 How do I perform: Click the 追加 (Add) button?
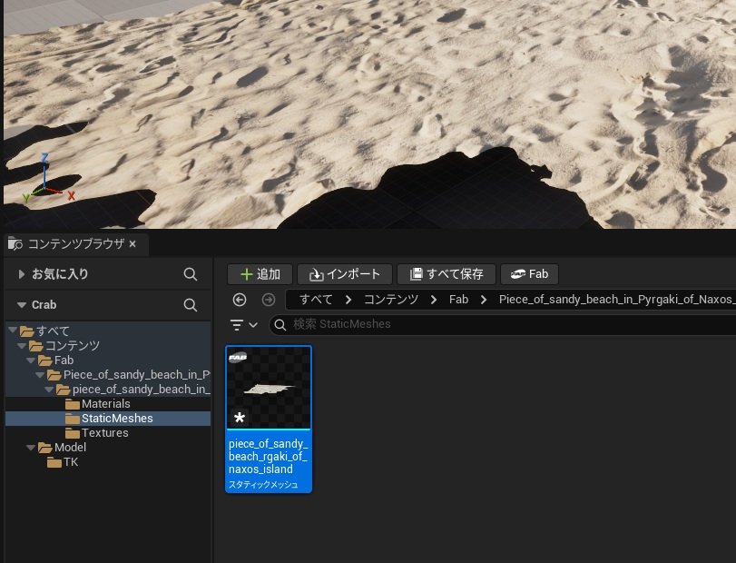260,274
